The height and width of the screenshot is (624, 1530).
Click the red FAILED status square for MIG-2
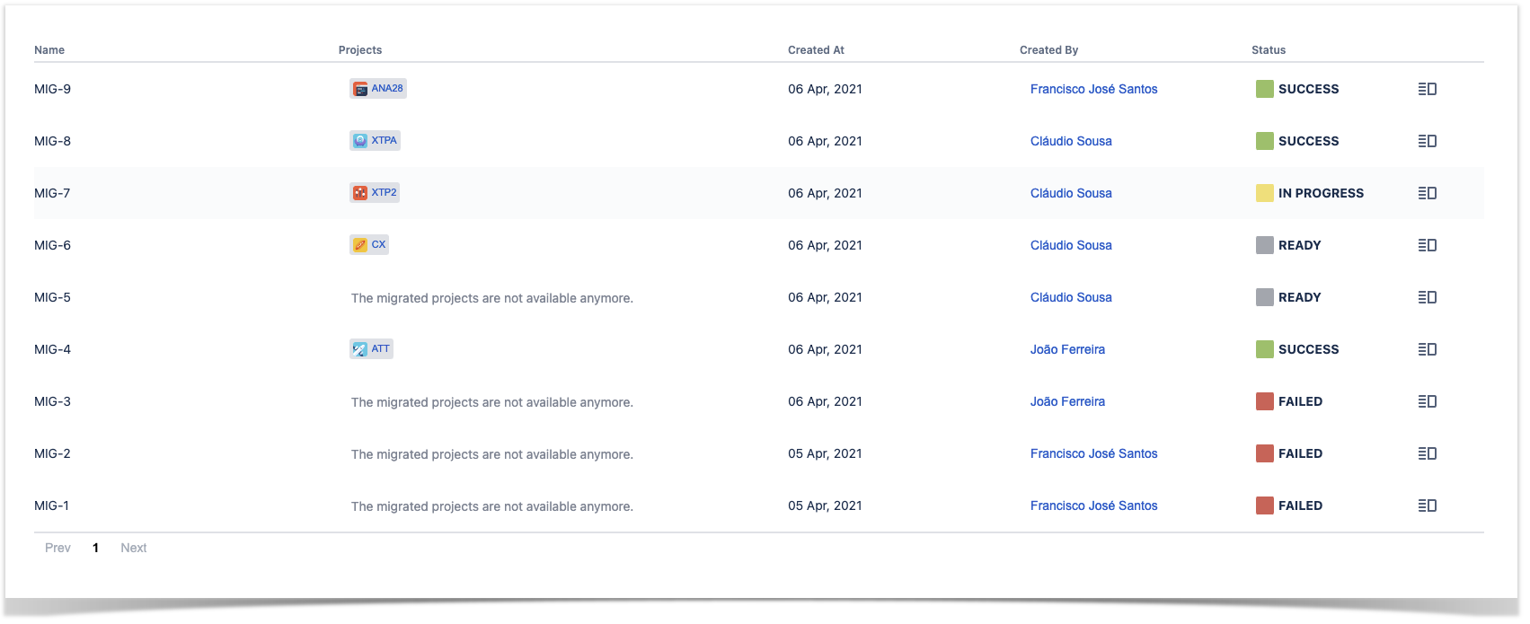click(x=1264, y=453)
